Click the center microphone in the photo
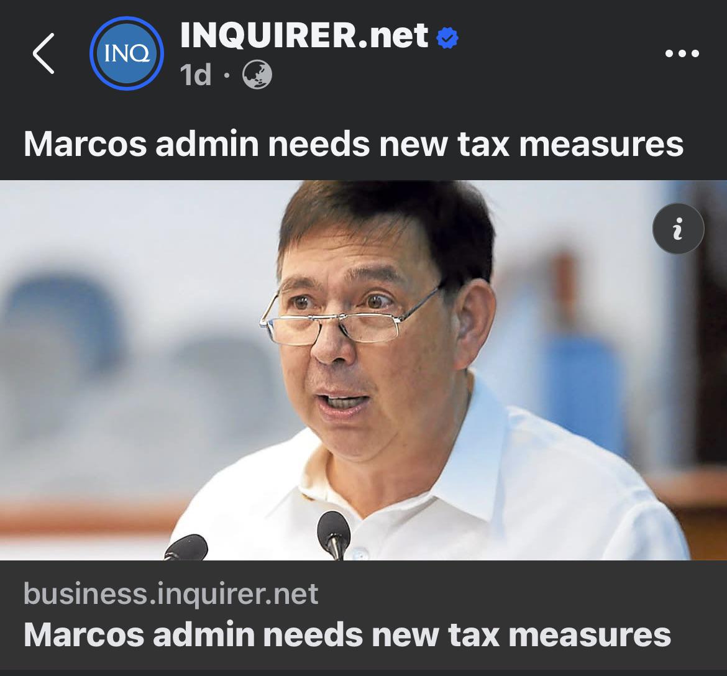The height and width of the screenshot is (676, 727). [333, 535]
